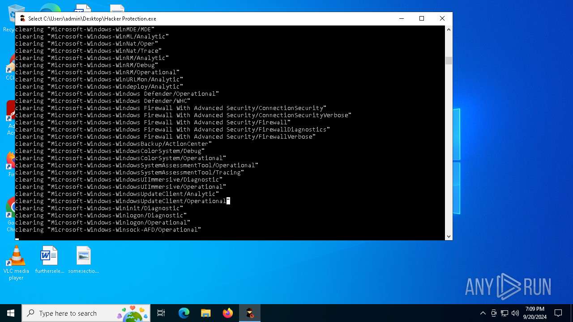
Task: Click the "WindowsBackup/ActionCenter" line
Action: pyautogui.click(x=114, y=144)
